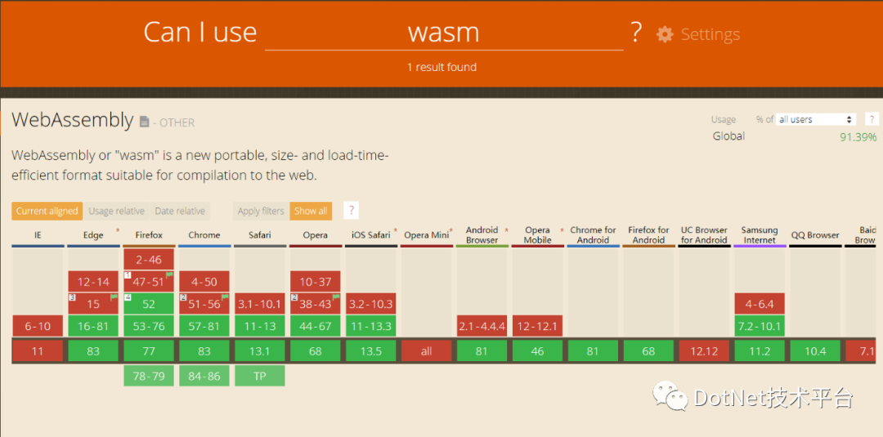Image resolution: width=883 pixels, height=437 pixels.
Task: Click the Opera Mobile column header
Action: click(x=537, y=235)
